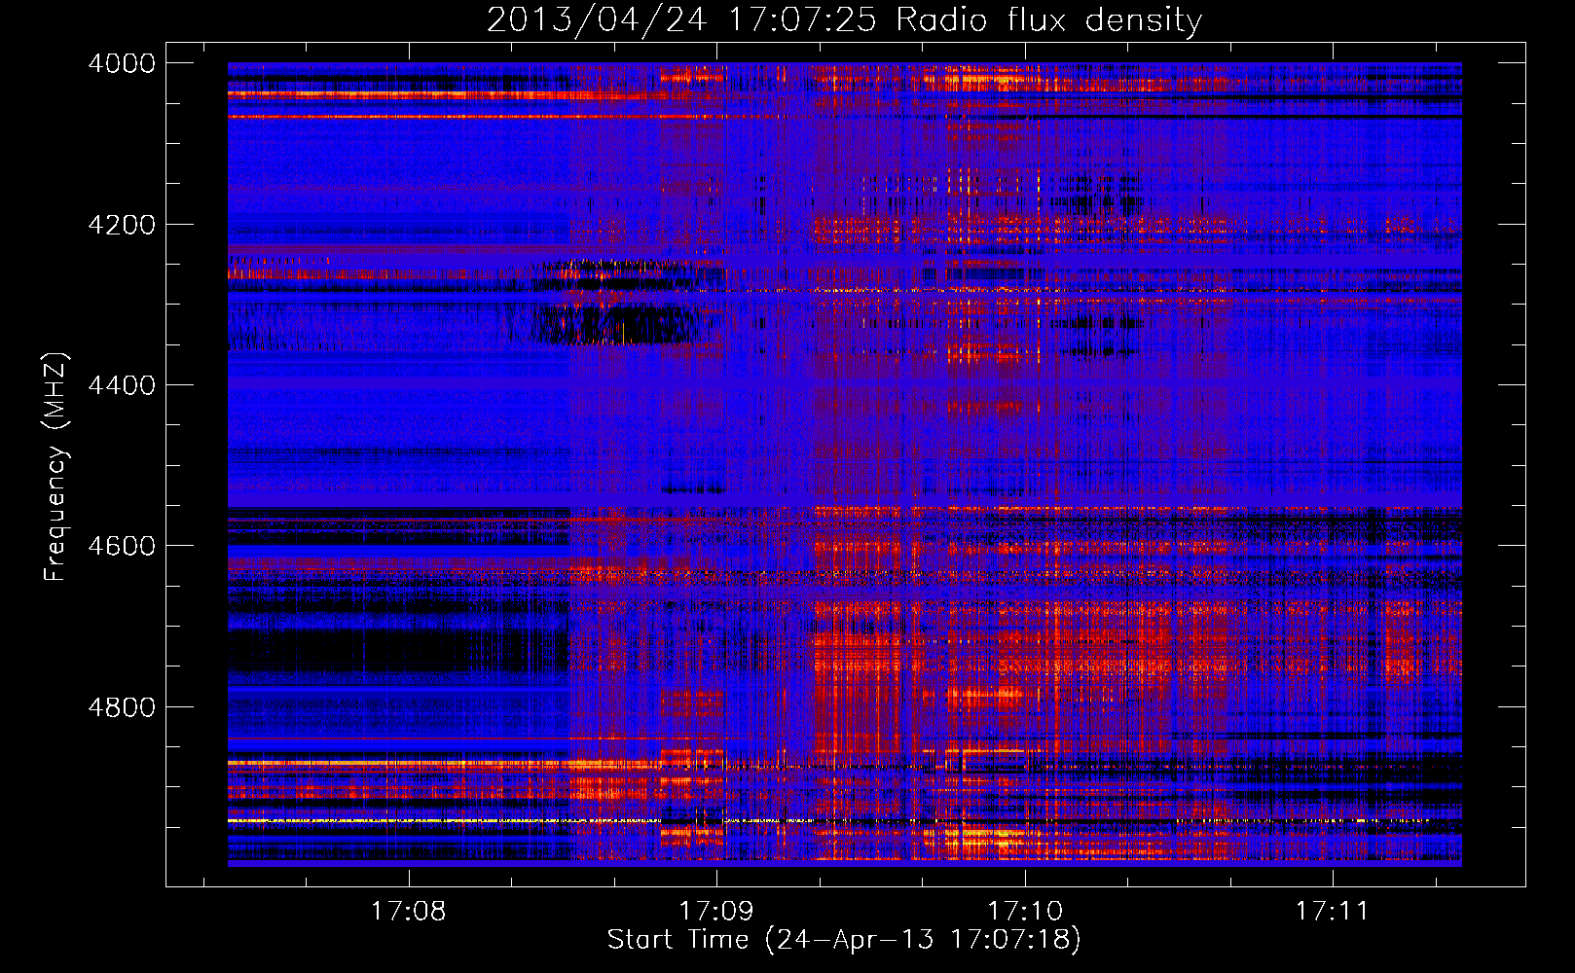
Task: Click the 4400 frequency axis label
Action: [x=122, y=385]
